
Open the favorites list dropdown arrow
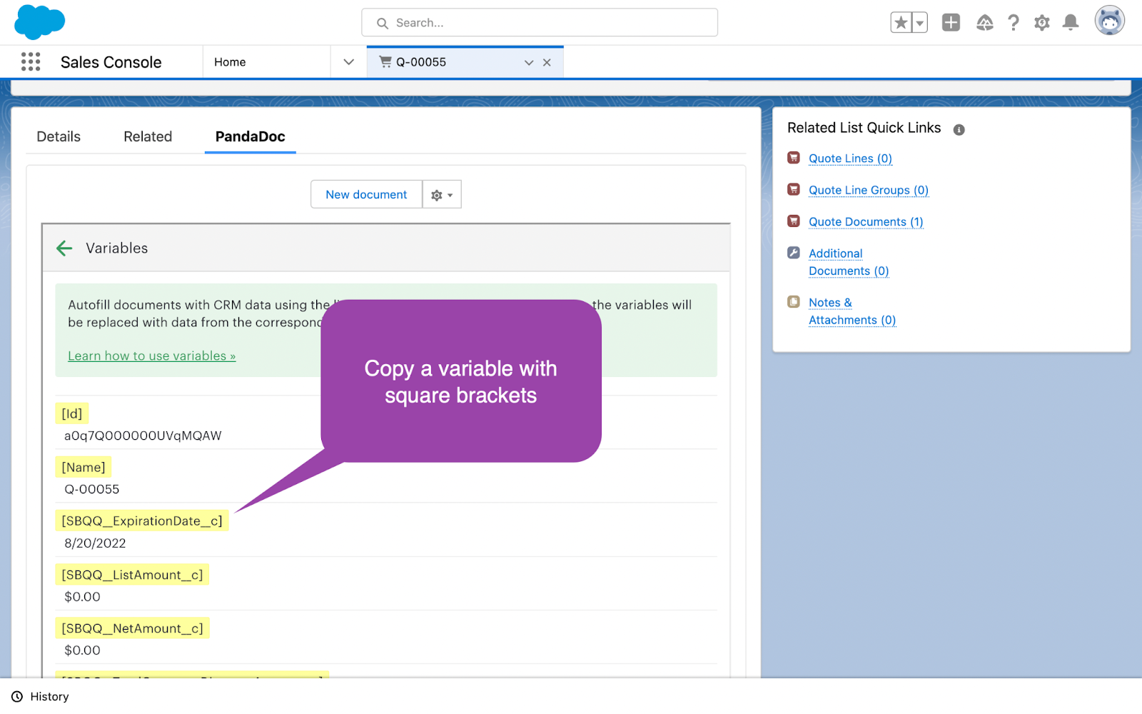click(920, 23)
